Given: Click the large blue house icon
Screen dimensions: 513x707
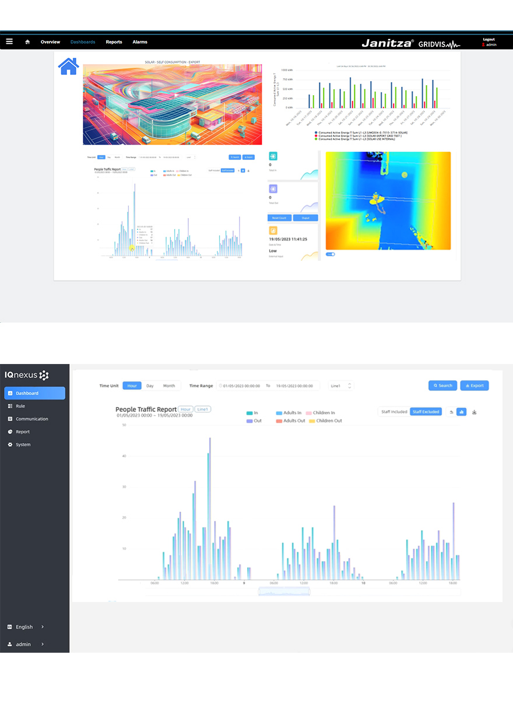Looking at the screenshot, I should 69,66.
